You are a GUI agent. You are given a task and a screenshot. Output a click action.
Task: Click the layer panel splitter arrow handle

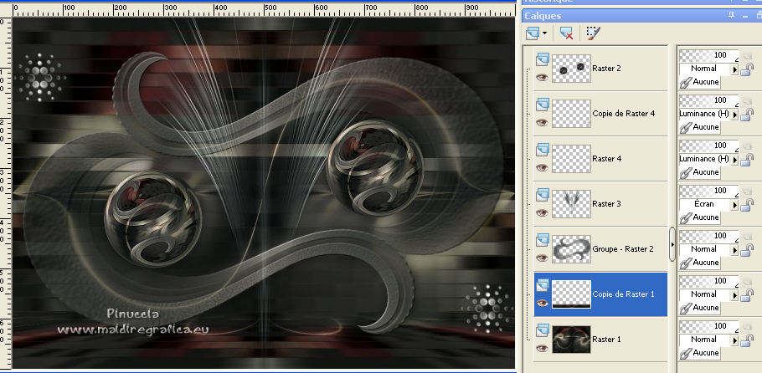click(672, 244)
